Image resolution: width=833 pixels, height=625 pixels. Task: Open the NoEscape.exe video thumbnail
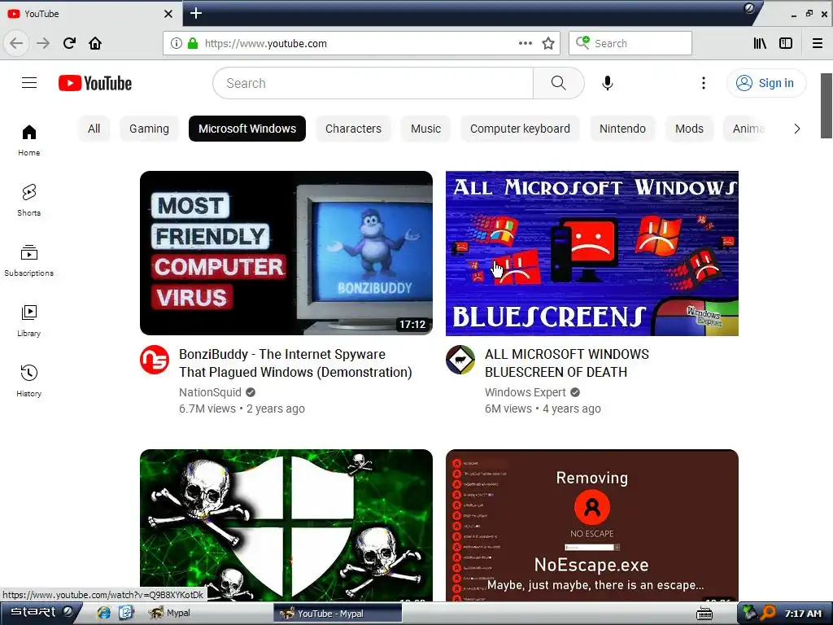click(x=592, y=526)
